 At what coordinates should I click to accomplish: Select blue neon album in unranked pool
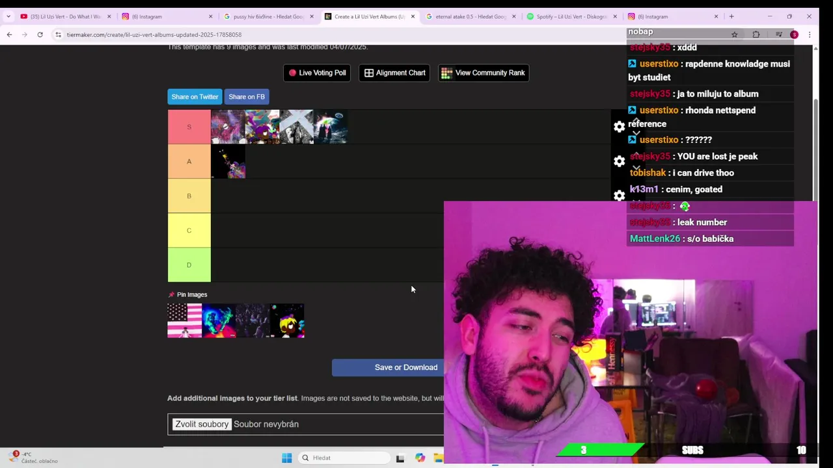click(219, 321)
